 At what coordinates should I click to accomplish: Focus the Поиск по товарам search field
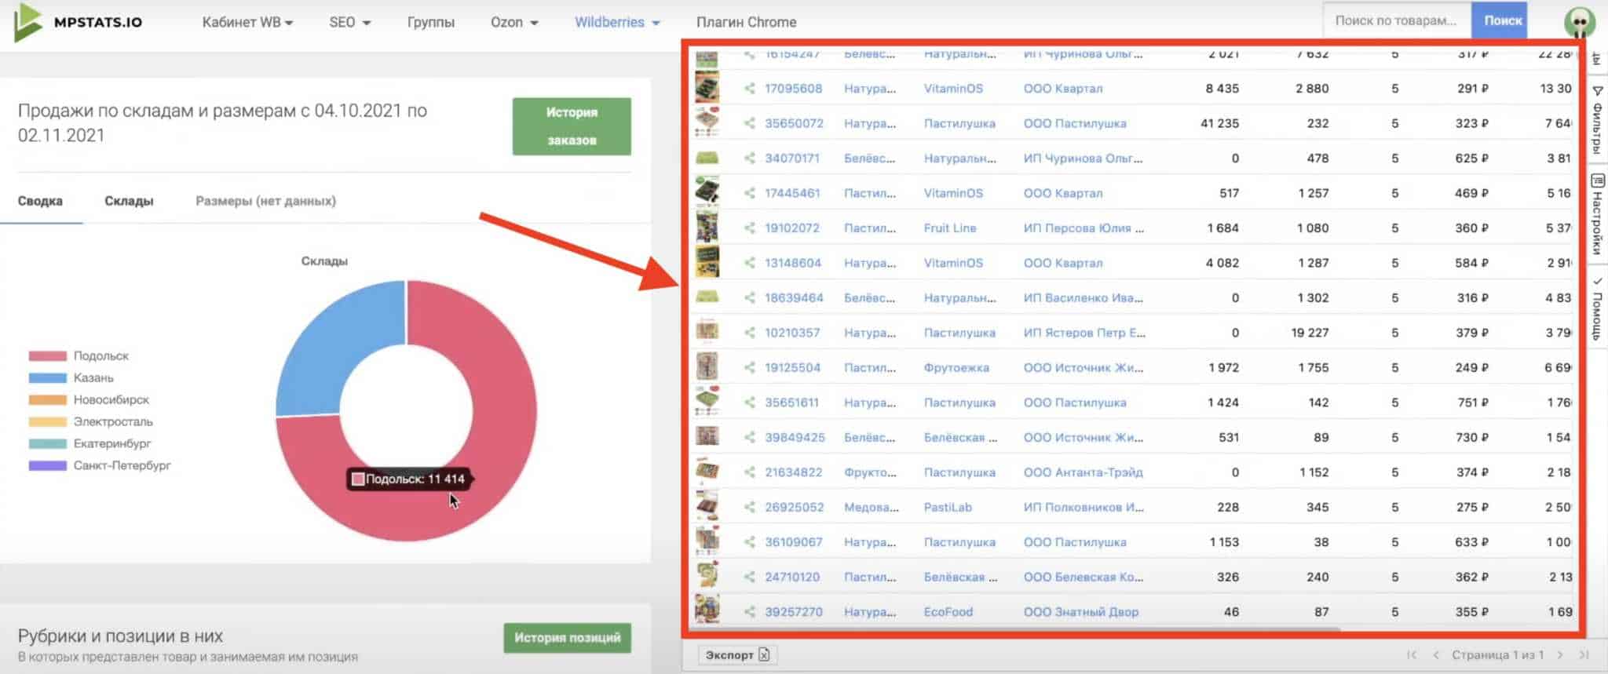[x=1398, y=21]
